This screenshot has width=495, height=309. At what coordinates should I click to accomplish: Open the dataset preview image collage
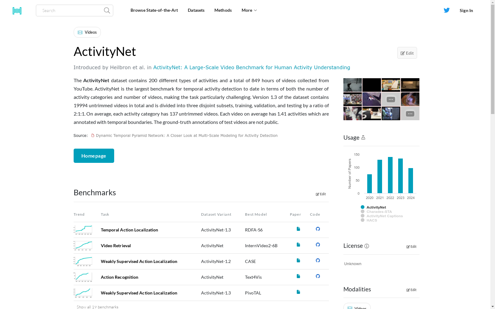(x=381, y=99)
